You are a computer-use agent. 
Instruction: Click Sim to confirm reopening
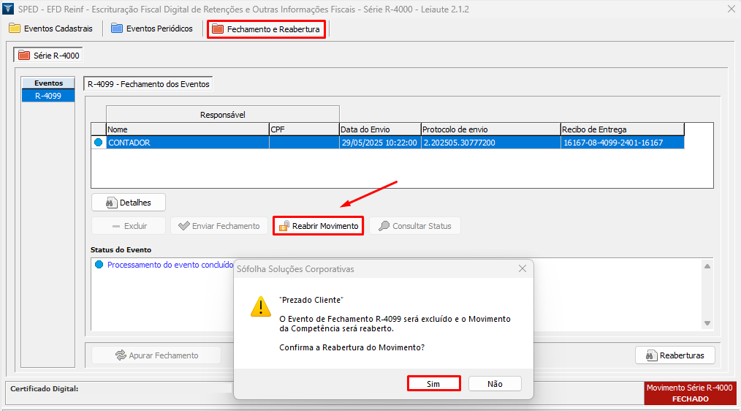tap(433, 383)
